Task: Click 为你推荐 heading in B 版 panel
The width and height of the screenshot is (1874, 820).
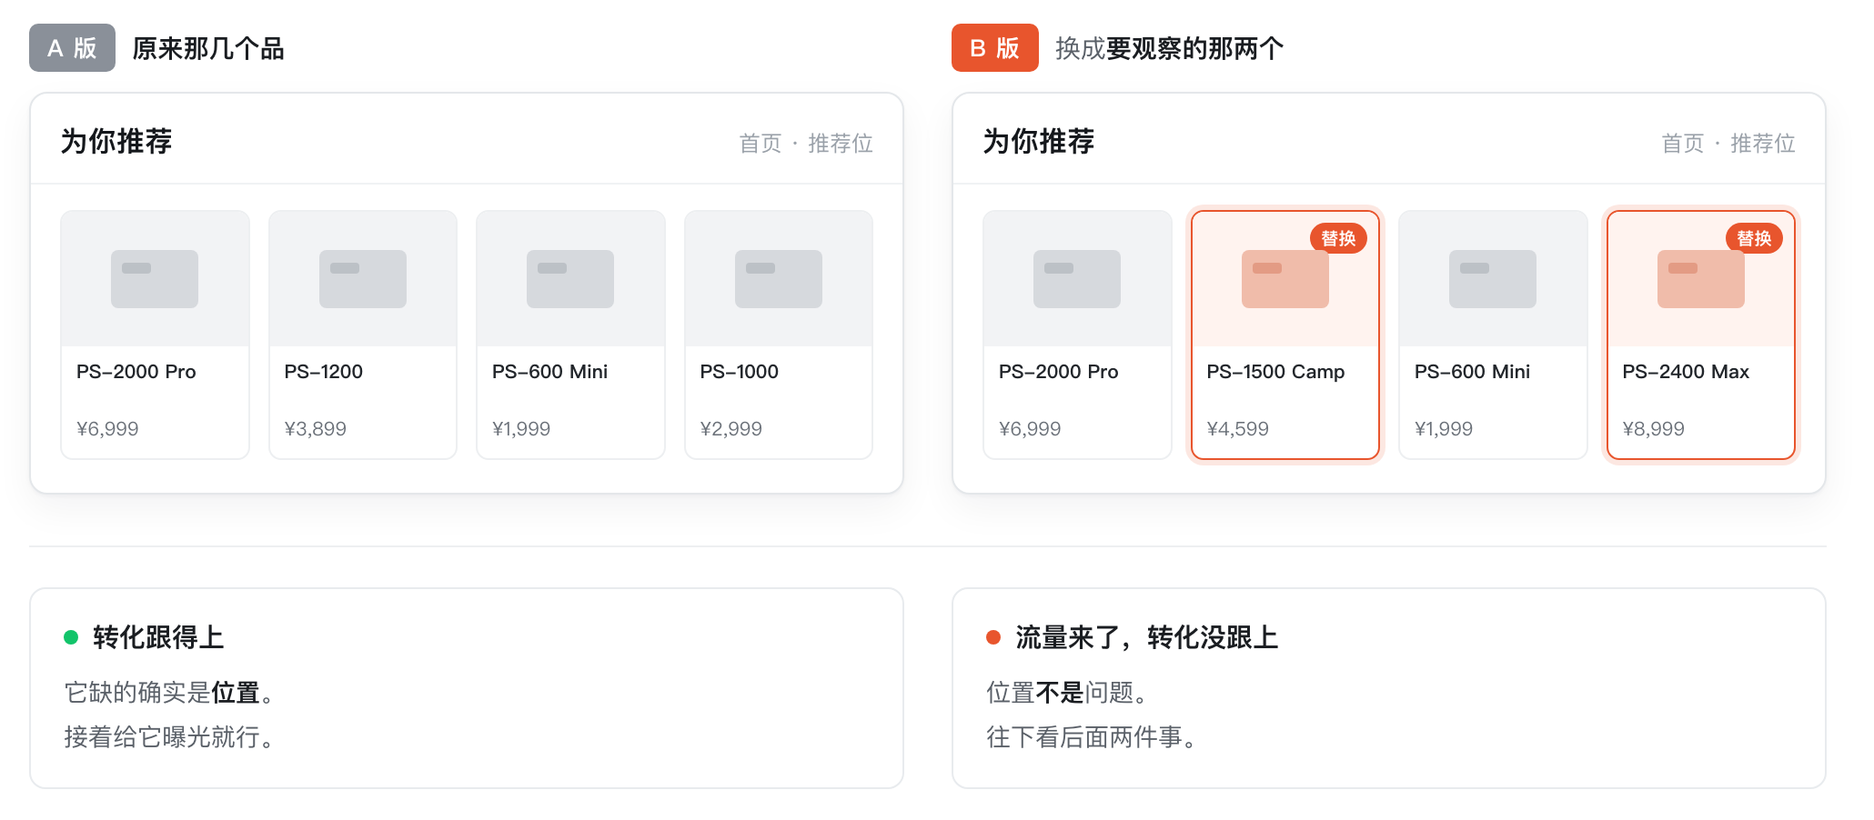Action: click(x=1039, y=141)
